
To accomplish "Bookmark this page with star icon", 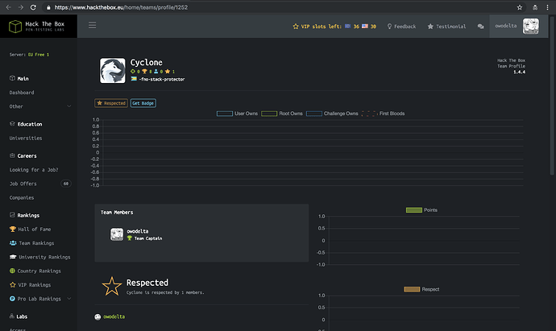I will (520, 7).
